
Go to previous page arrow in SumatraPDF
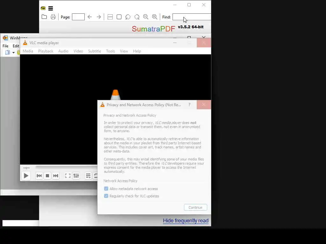click(x=89, y=17)
